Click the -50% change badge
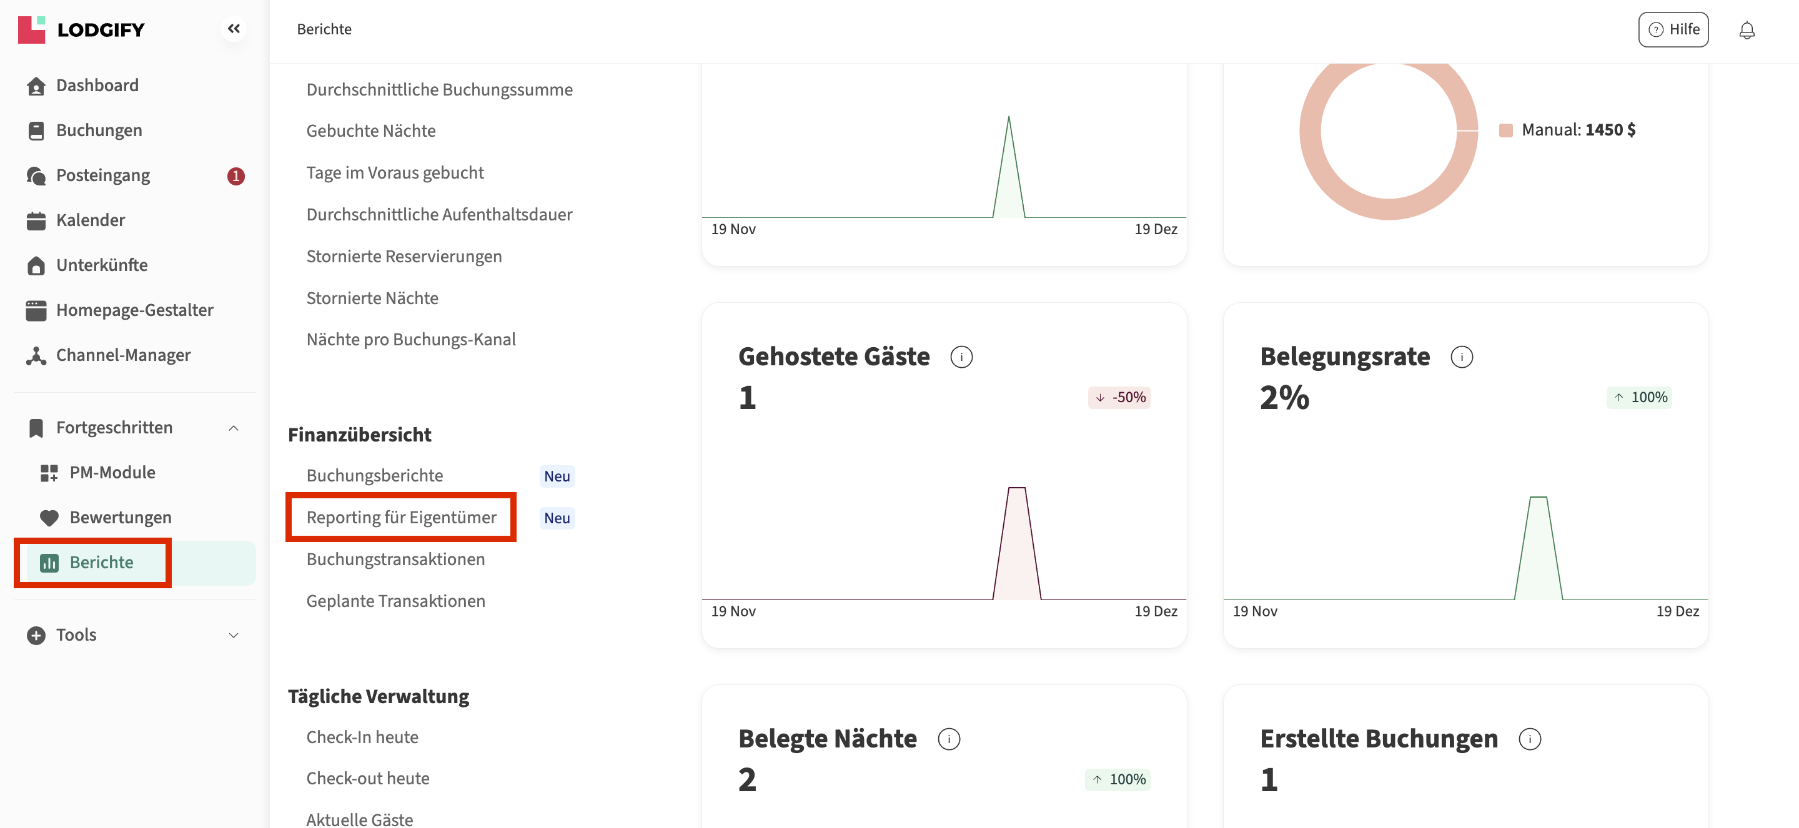This screenshot has width=1799, height=828. point(1119,397)
